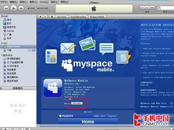Screen dimensions: 174x130
Task: Click the add playlist plus button
Action: pos(5,129)
